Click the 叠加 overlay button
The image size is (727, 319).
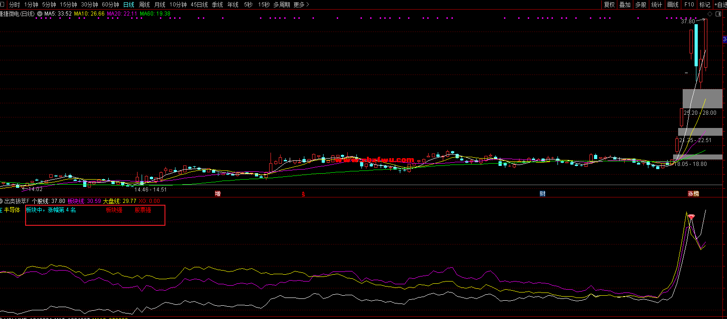[625, 5]
